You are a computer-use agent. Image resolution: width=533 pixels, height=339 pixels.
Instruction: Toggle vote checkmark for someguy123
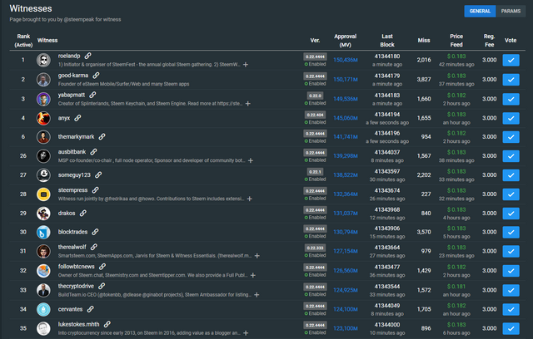511,175
